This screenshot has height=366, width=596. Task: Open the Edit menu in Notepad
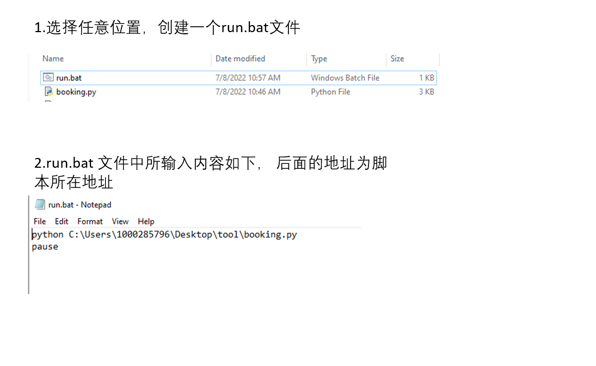click(x=61, y=221)
